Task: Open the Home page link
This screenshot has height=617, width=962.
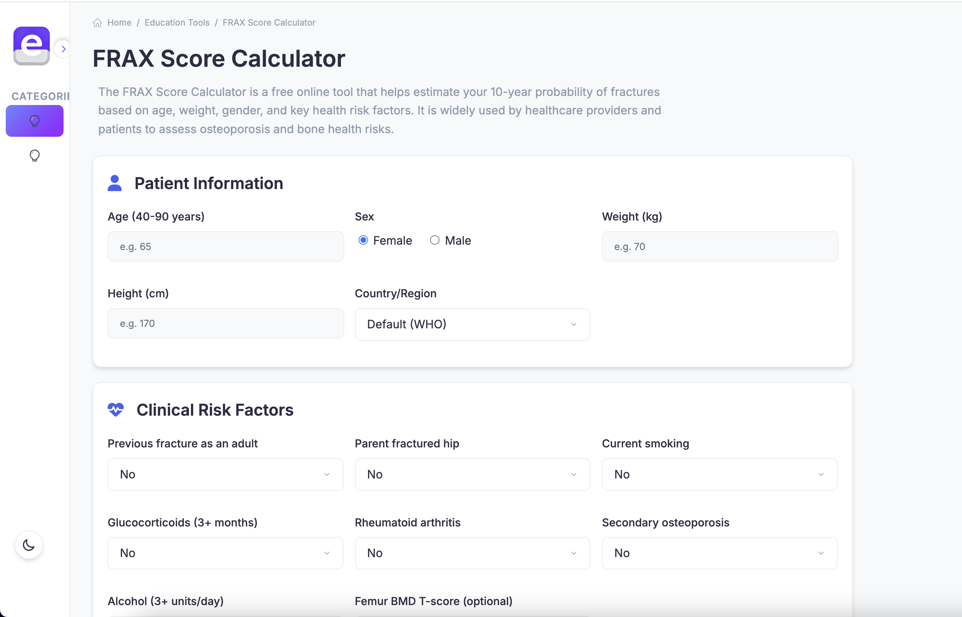Action: pos(119,23)
